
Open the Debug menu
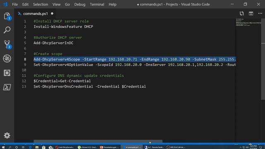point(80,5)
